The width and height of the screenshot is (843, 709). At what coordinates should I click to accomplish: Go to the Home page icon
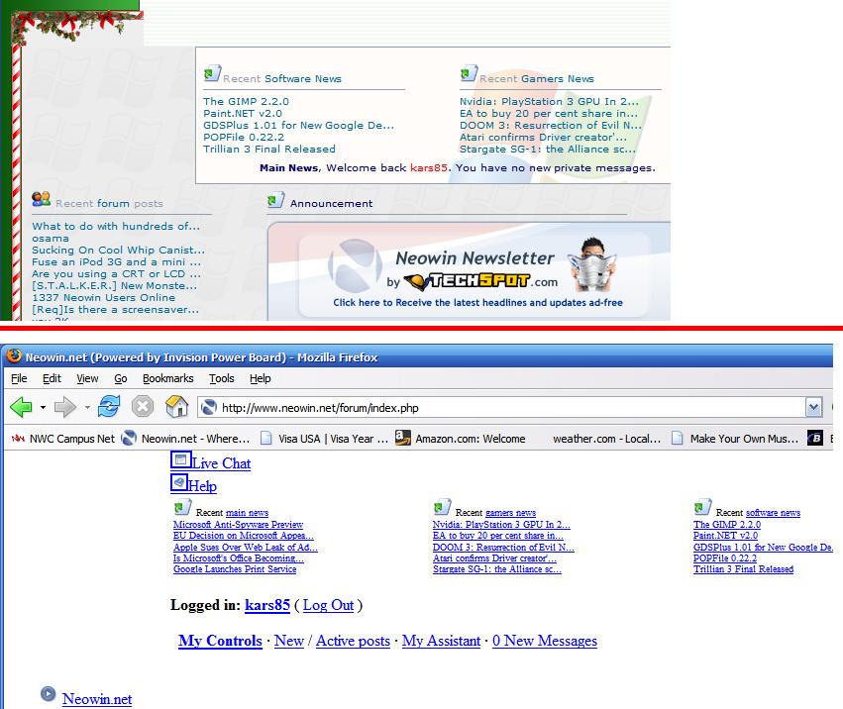click(176, 406)
